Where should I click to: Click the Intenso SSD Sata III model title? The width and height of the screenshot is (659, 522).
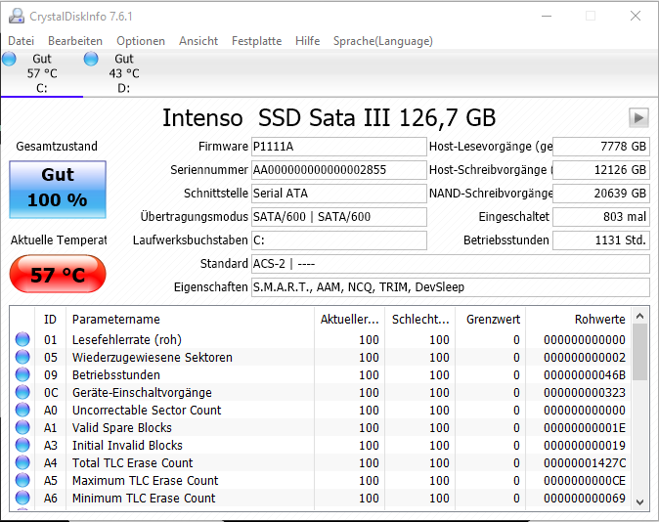329,117
